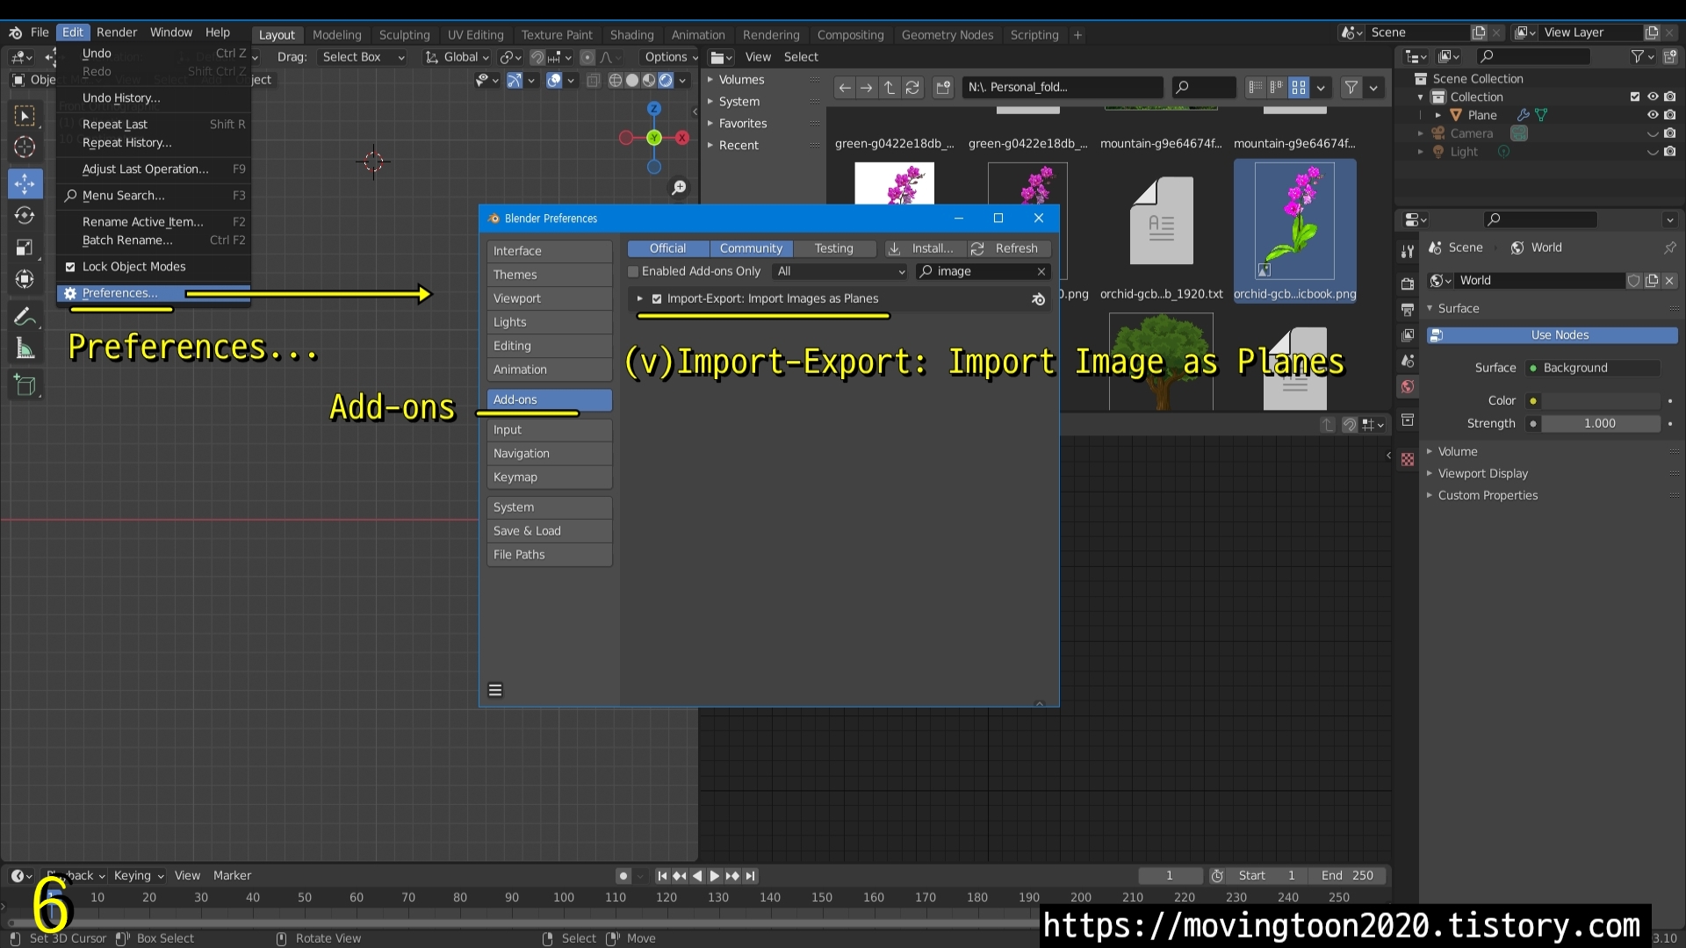Click Install add-on button
1686x948 pixels.
925,248
